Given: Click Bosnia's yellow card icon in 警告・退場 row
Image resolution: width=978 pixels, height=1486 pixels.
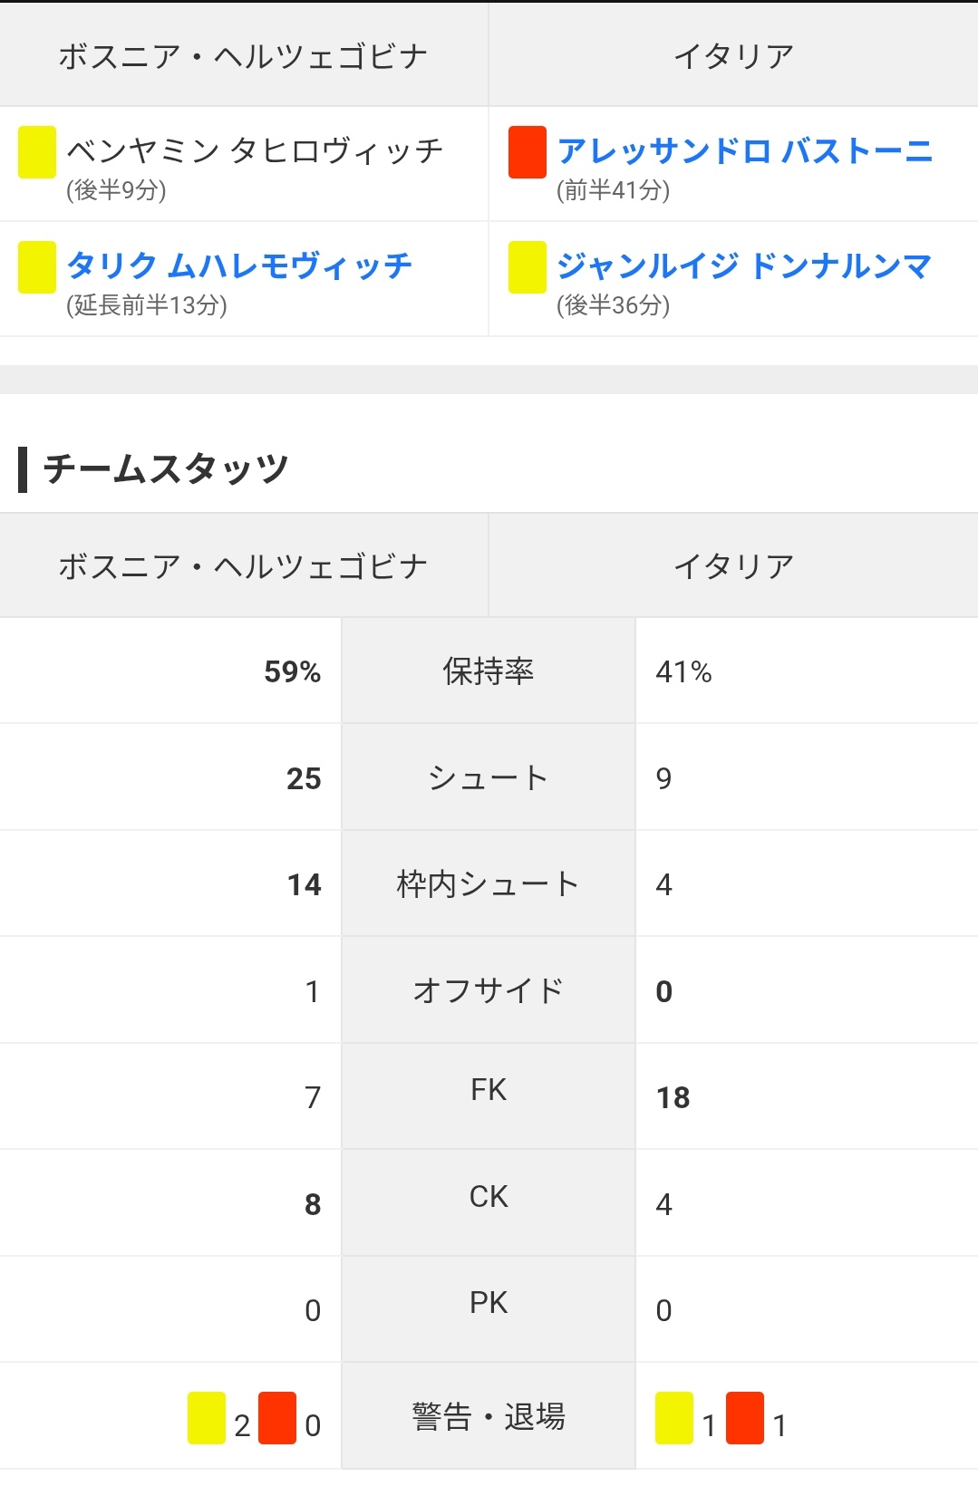Looking at the screenshot, I should [x=207, y=1418].
